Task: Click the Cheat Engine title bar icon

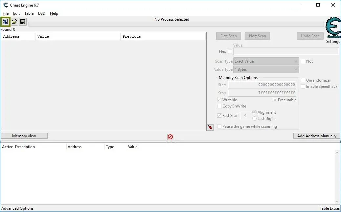Action: point(6,5)
